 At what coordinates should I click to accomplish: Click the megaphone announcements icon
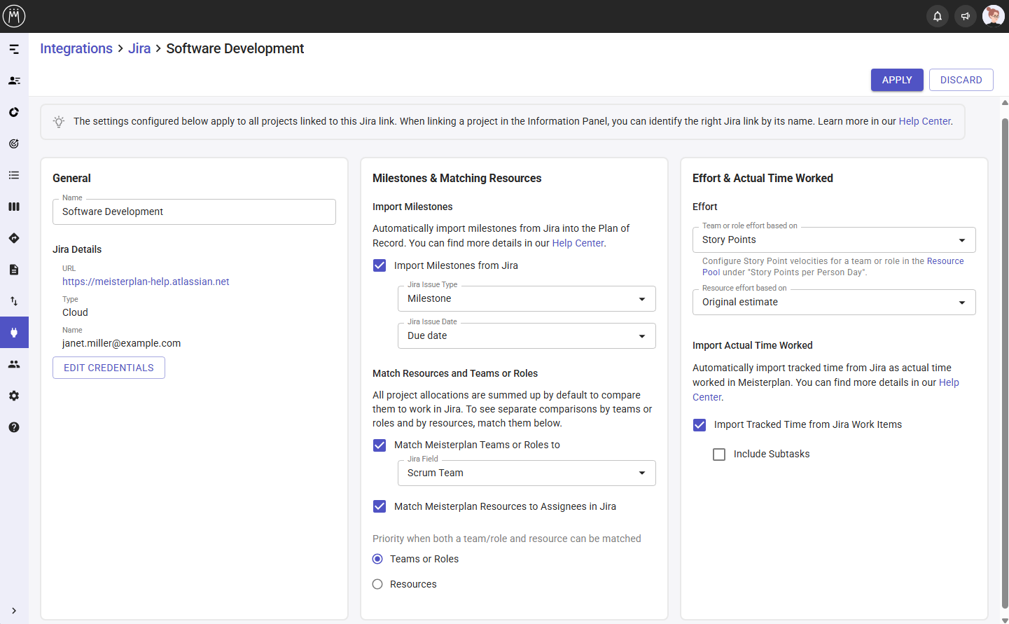point(965,15)
